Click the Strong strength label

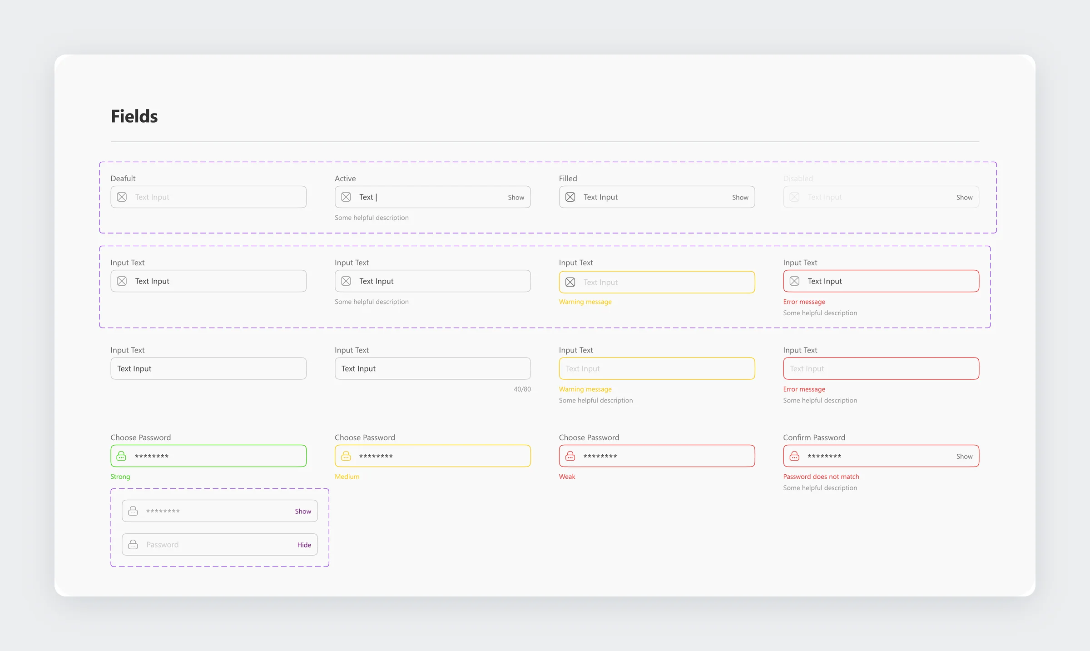click(x=120, y=477)
